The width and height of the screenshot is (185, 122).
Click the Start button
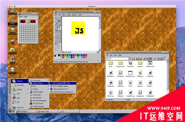coord(12,111)
